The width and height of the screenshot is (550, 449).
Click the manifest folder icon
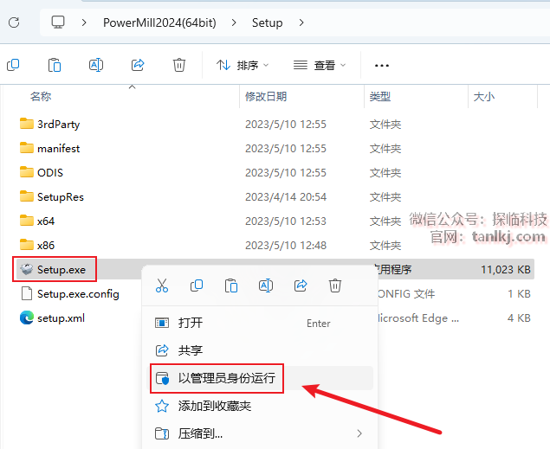point(27,148)
